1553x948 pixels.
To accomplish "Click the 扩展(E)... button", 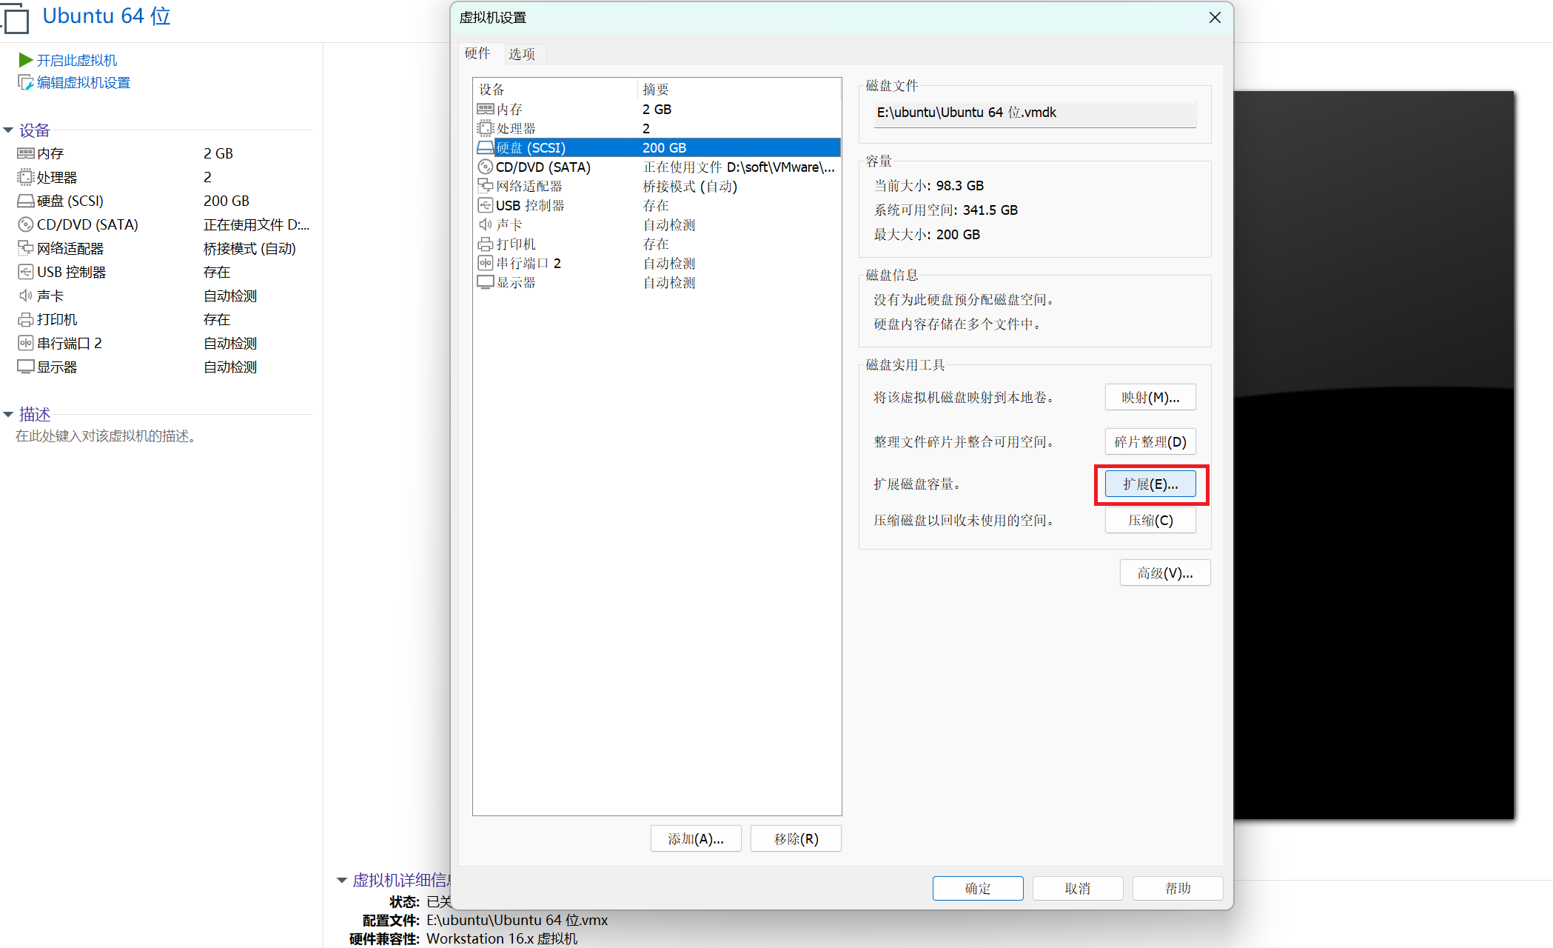I will click(x=1150, y=484).
